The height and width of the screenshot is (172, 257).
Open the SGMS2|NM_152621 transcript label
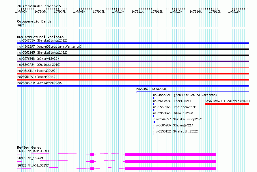coord(30,158)
